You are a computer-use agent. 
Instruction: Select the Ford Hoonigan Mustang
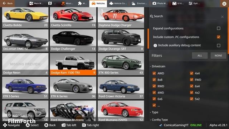tap(73, 111)
